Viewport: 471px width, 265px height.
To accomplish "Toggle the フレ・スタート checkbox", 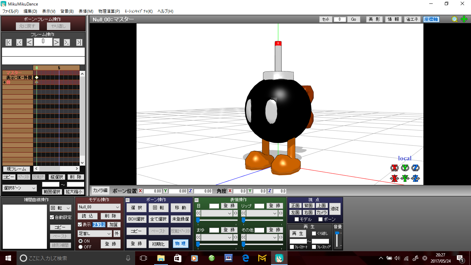I will click(292, 247).
